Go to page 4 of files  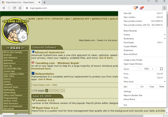57,91
